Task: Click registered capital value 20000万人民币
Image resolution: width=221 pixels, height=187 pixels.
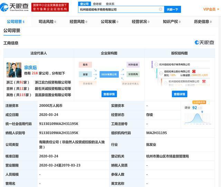Action: point(51,106)
